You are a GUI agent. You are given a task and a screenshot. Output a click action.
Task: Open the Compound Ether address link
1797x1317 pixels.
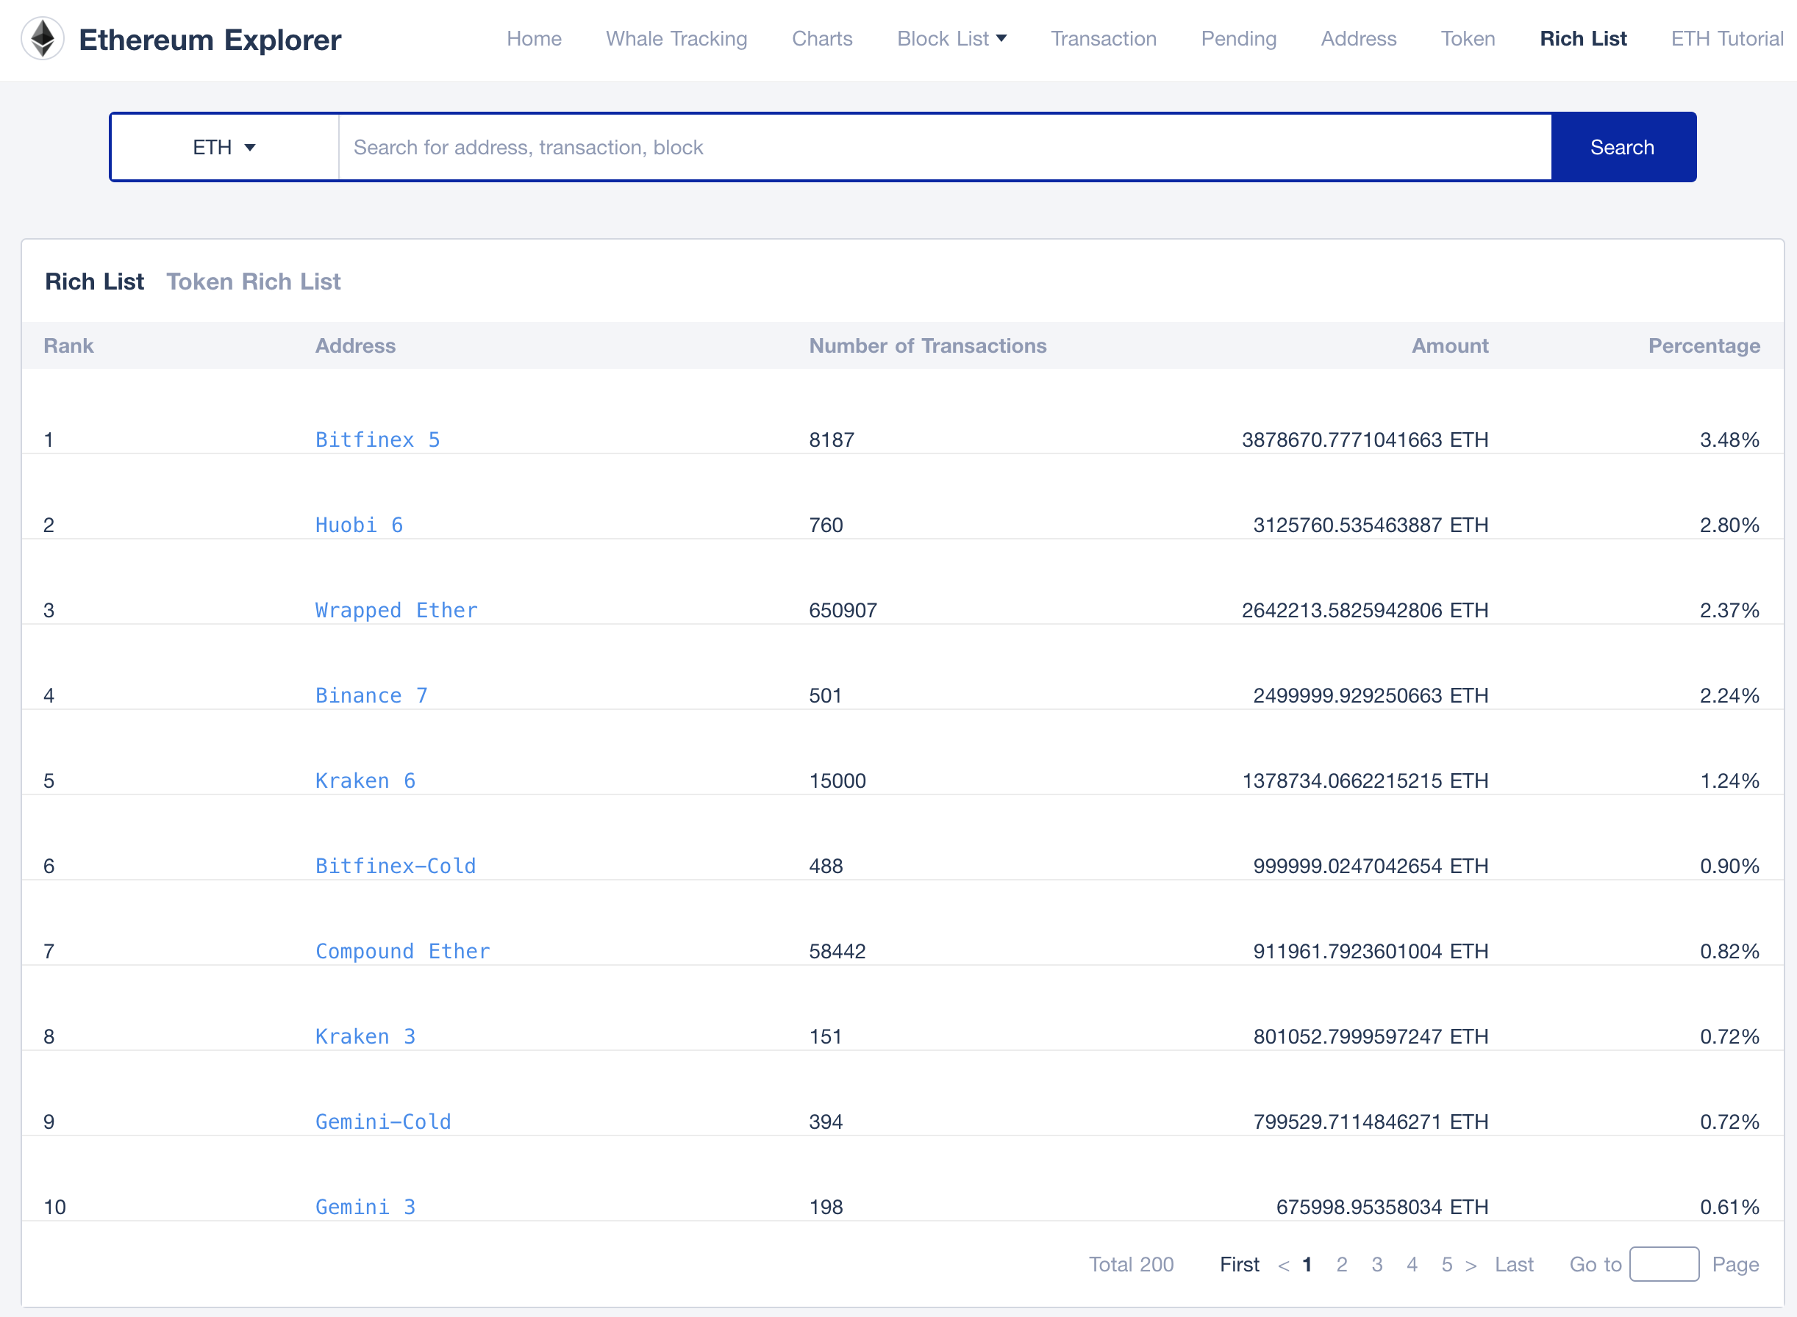tap(403, 951)
